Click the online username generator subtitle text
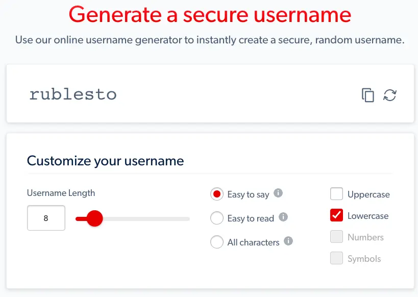Image resolution: width=418 pixels, height=297 pixels. (210, 40)
